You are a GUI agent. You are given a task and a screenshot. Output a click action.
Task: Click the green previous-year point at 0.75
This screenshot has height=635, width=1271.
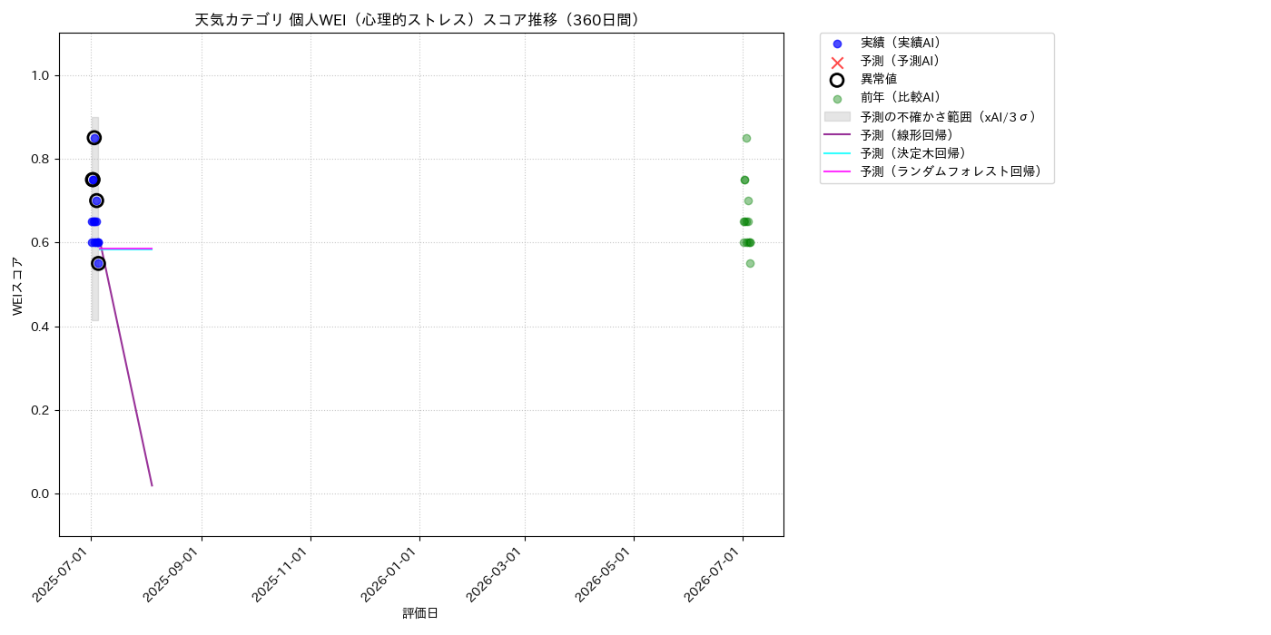[744, 180]
